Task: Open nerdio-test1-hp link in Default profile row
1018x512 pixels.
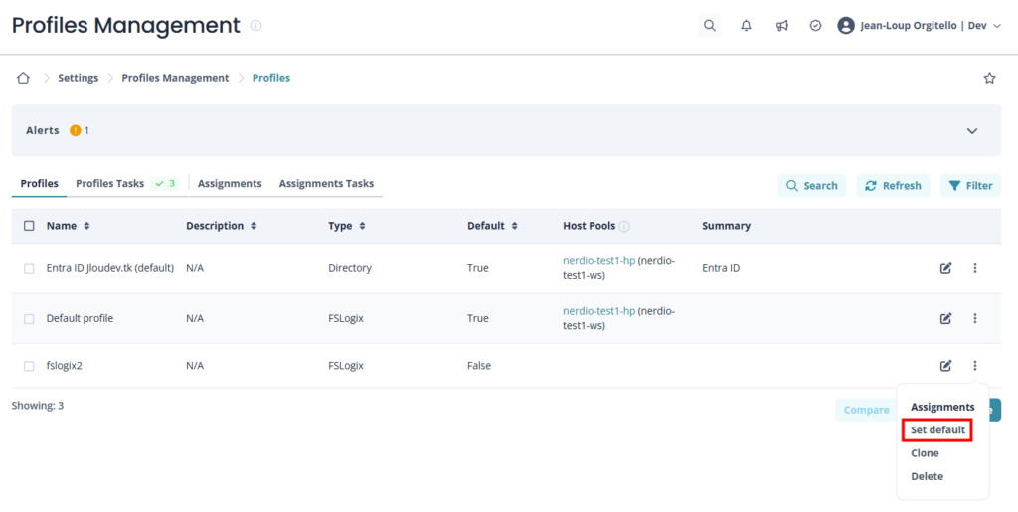Action: [598, 311]
